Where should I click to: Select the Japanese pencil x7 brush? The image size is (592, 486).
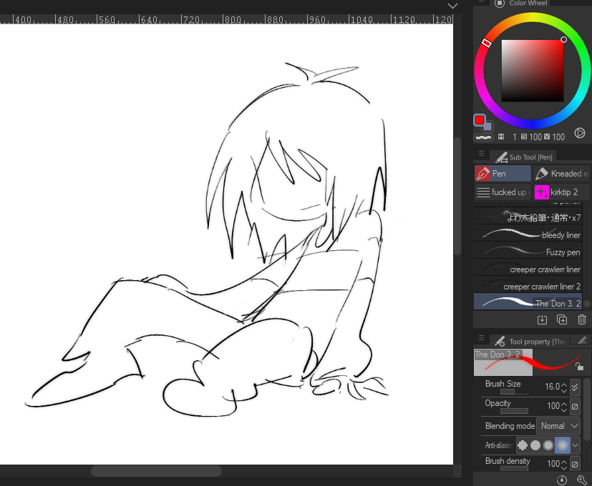coord(528,217)
